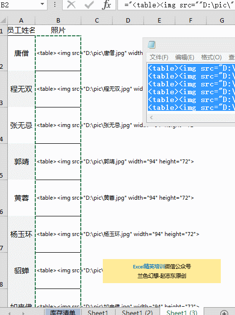The width and height of the screenshot is (235, 315).
Task: Select cell 员工姓名 in A1
Action: pos(21,30)
